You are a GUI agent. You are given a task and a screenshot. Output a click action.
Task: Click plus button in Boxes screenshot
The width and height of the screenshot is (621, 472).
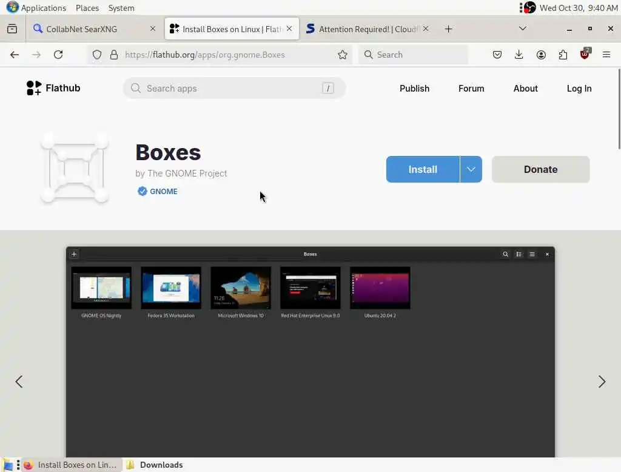(74, 254)
